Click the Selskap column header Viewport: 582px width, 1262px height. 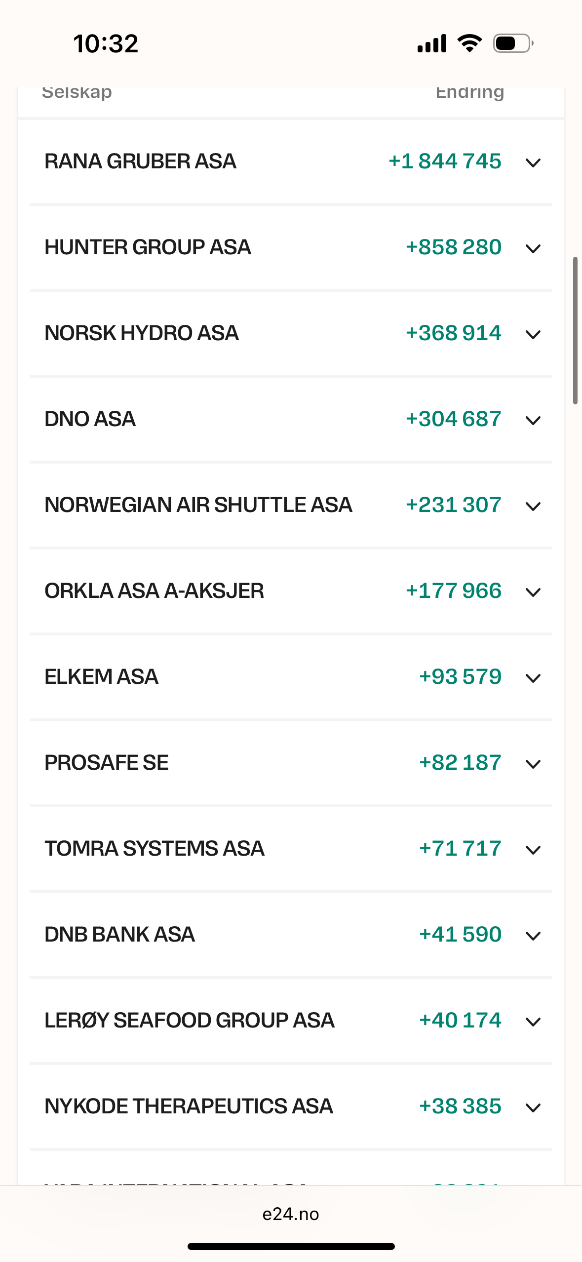77,92
